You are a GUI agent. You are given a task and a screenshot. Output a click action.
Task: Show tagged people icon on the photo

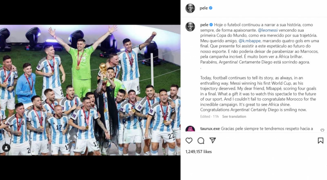pos(6,148)
